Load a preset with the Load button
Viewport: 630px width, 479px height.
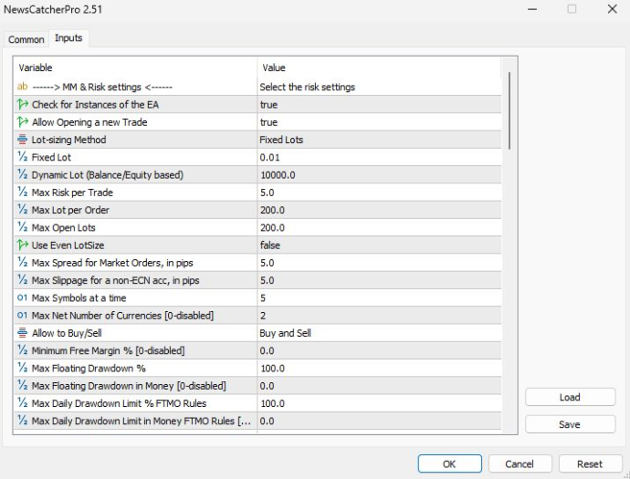[570, 397]
